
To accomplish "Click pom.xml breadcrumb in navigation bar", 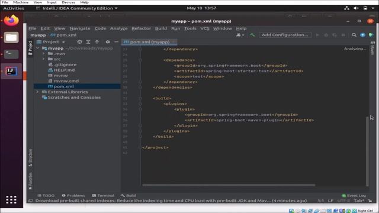I will click(63, 35).
